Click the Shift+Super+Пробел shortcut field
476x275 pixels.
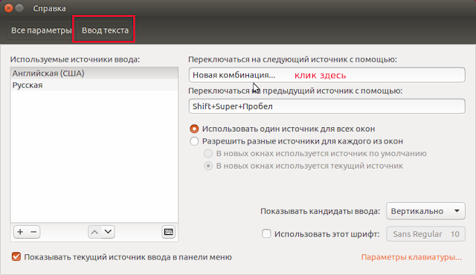point(327,106)
